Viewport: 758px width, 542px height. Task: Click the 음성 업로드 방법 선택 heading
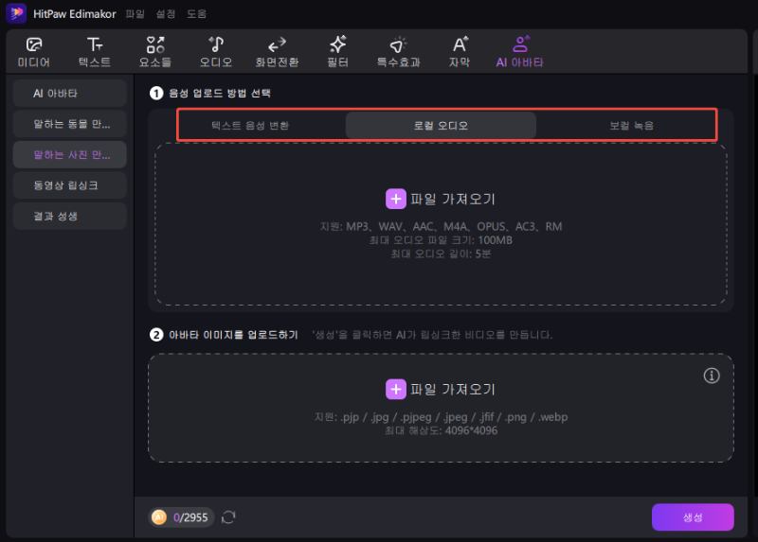tap(220, 93)
